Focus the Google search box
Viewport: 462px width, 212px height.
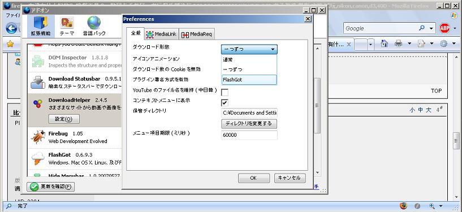tap(381, 28)
